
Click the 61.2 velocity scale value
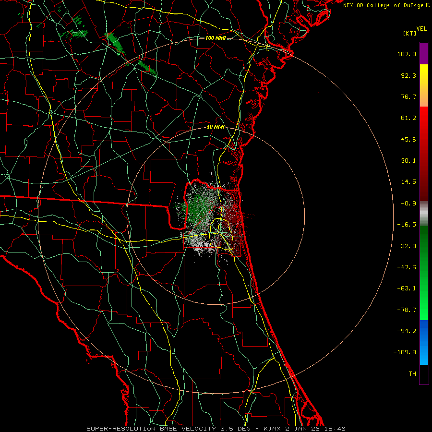click(x=408, y=118)
